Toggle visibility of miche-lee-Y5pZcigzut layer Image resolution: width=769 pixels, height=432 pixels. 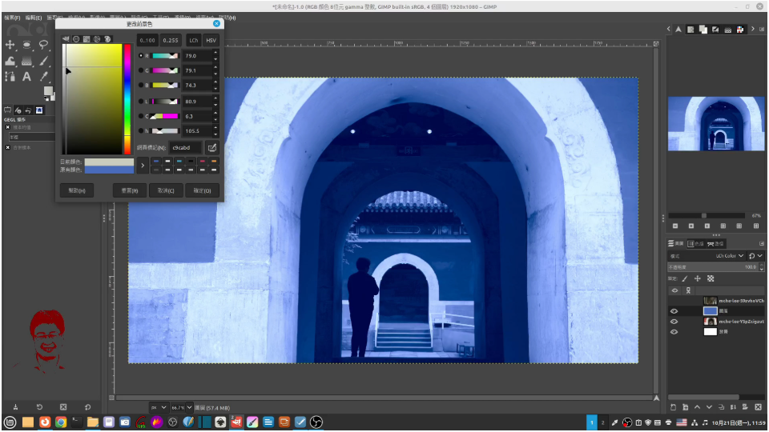pos(674,322)
